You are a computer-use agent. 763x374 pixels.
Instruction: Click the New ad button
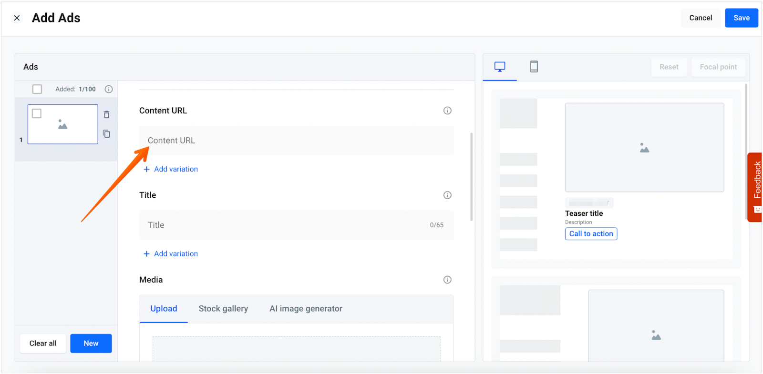click(x=91, y=344)
